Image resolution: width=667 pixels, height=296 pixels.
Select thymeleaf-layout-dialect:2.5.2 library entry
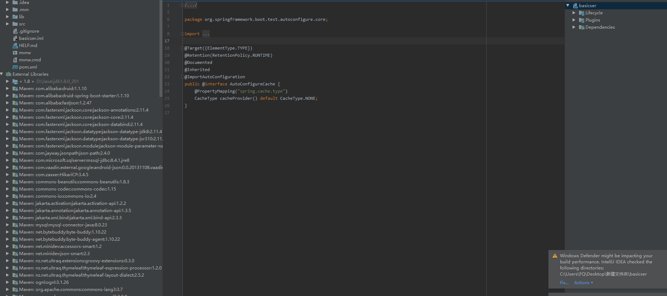[82, 275]
